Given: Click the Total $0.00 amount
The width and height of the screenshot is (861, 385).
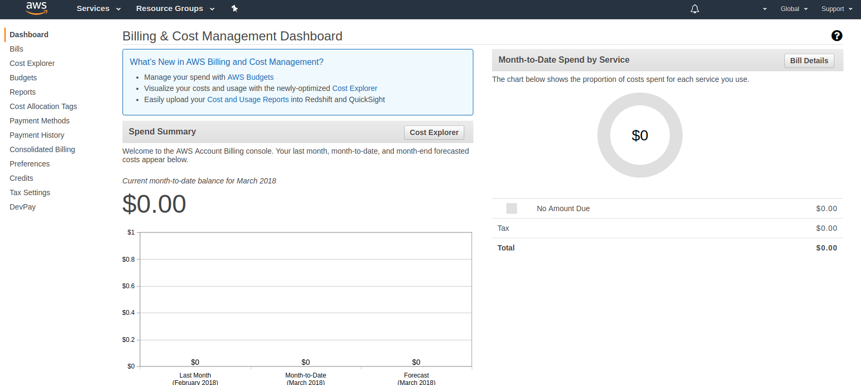Looking at the screenshot, I should tap(826, 248).
